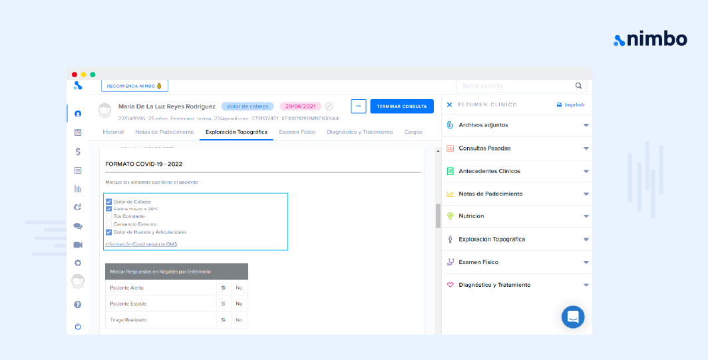Select Si for Paciente Estable
This screenshot has width=708, height=360.
[x=223, y=304]
